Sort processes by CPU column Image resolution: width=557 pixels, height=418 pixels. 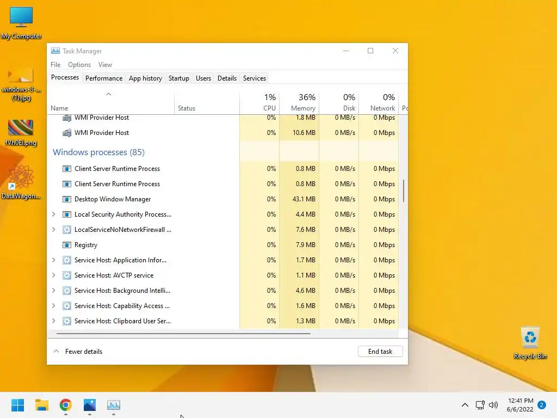click(259, 103)
